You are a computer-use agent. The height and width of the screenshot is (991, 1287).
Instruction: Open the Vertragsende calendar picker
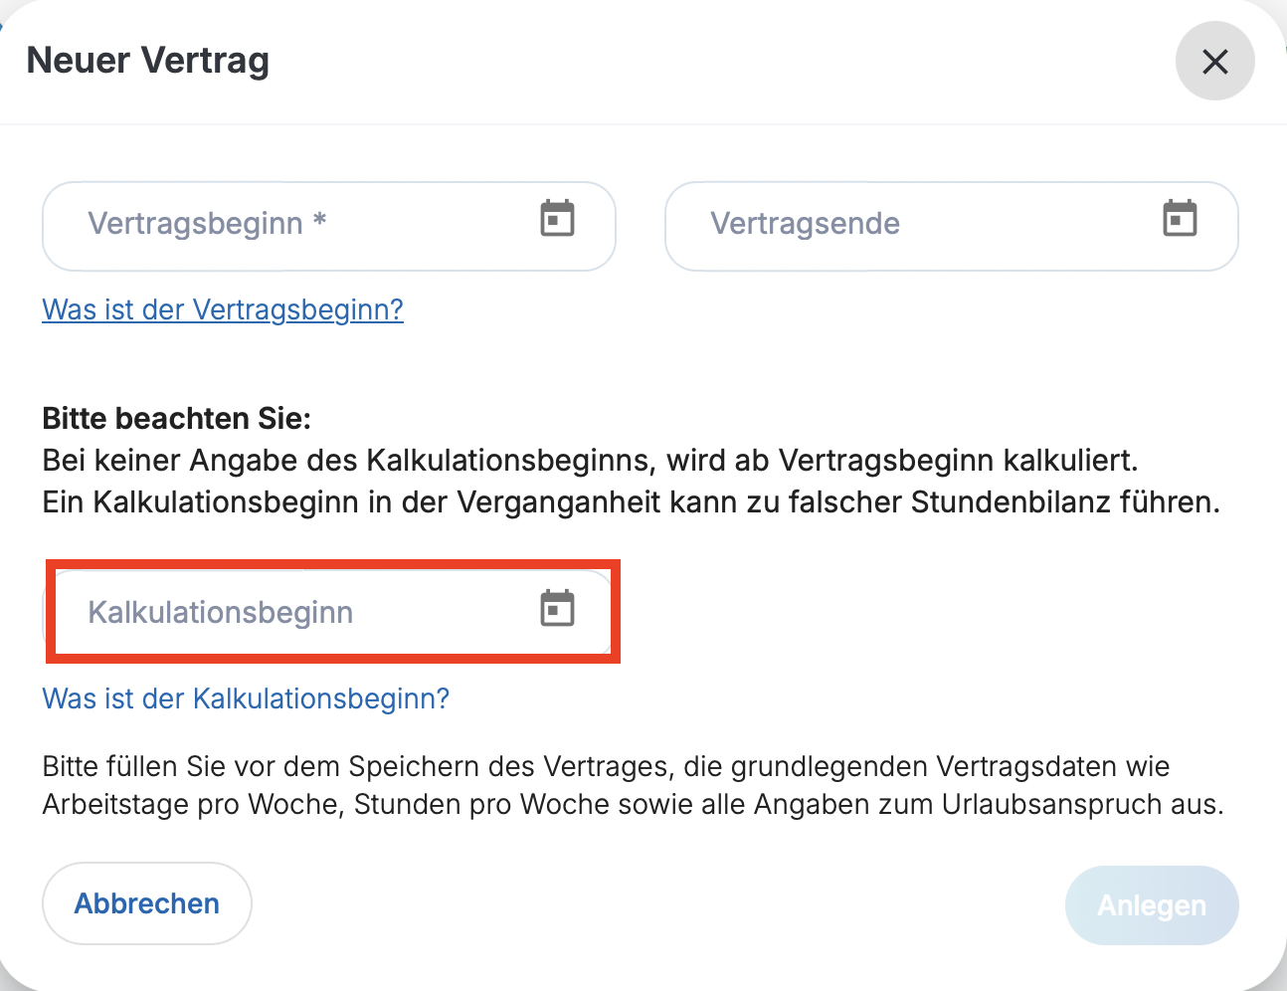click(1180, 219)
